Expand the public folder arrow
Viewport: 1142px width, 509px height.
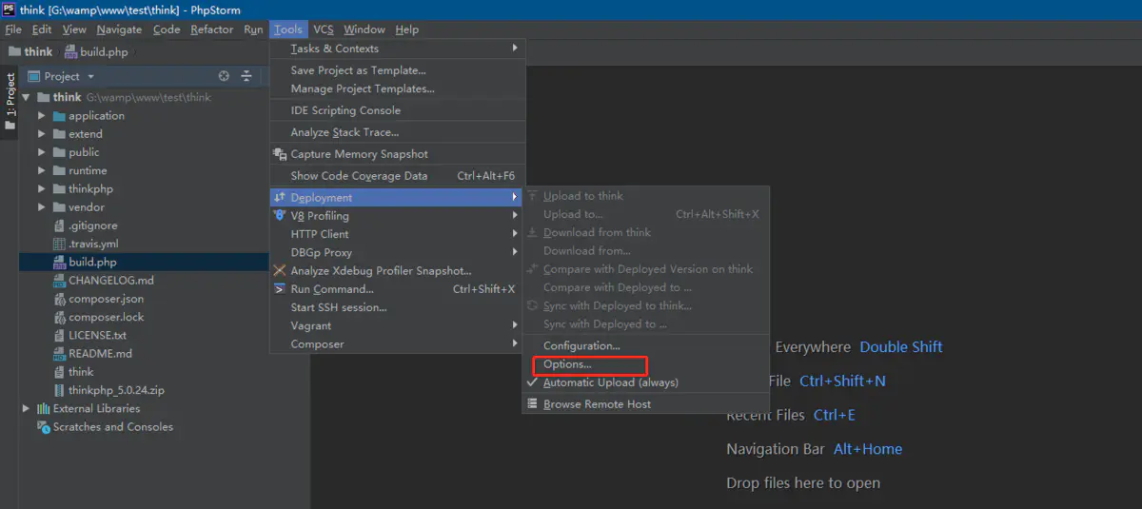tap(42, 152)
